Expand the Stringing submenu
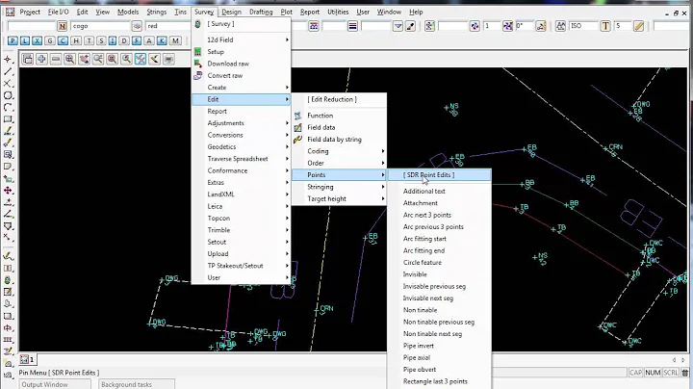693x389 pixels. point(340,187)
